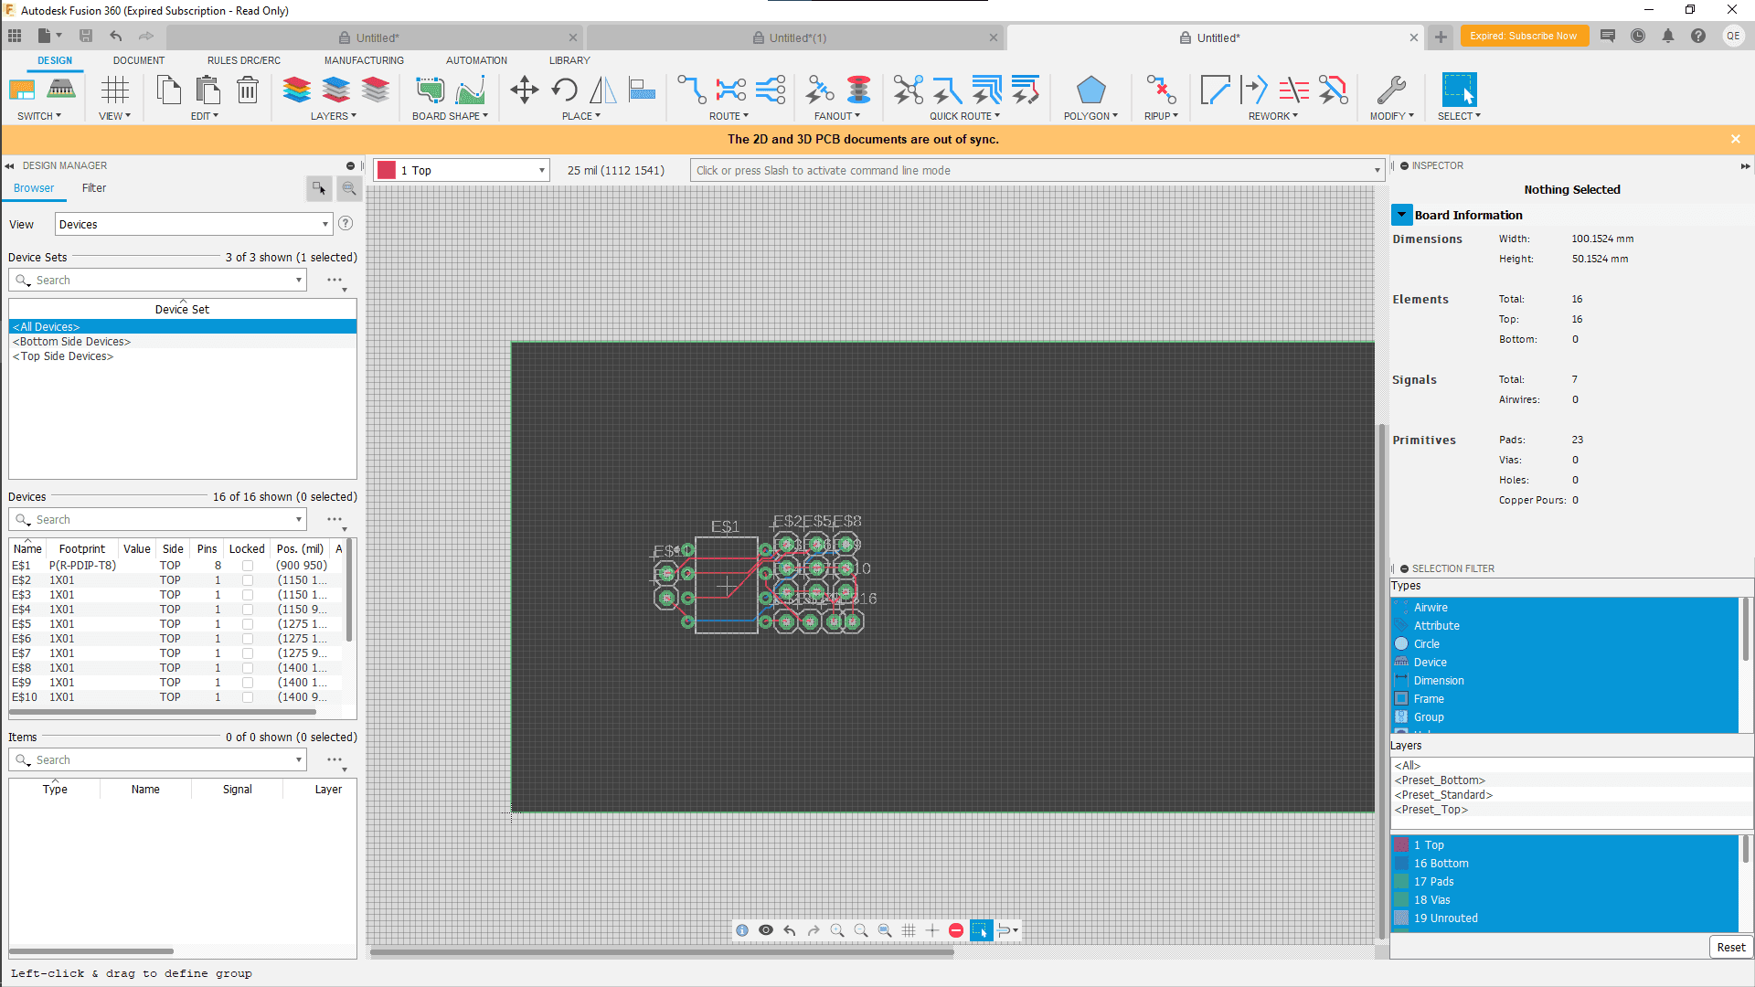The width and height of the screenshot is (1755, 987).
Task: Select the Polygon tool
Action: coord(1090,90)
